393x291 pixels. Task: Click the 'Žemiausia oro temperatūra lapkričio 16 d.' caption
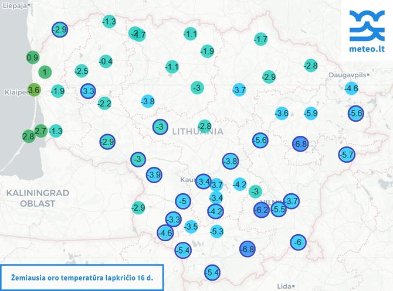(x=82, y=278)
